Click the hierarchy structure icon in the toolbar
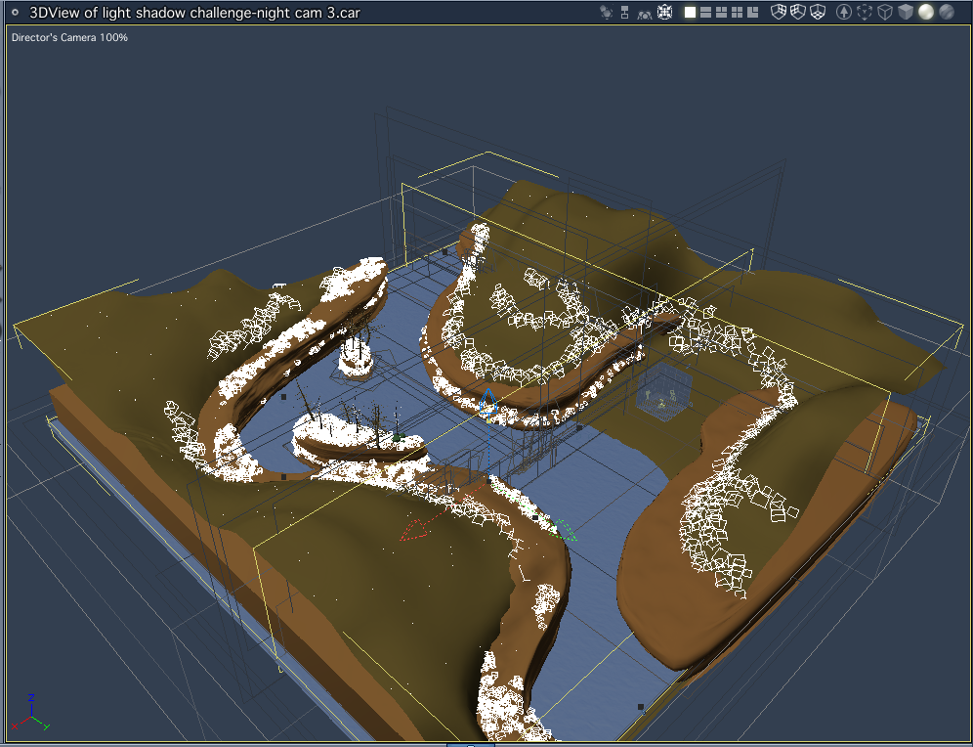The height and width of the screenshot is (747, 973). point(625,12)
